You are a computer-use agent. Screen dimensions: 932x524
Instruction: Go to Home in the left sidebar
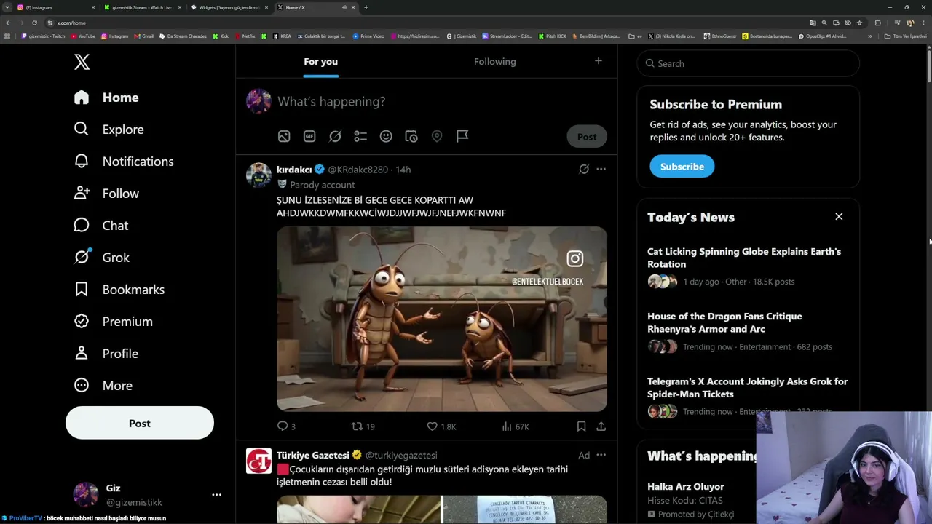coord(106,98)
